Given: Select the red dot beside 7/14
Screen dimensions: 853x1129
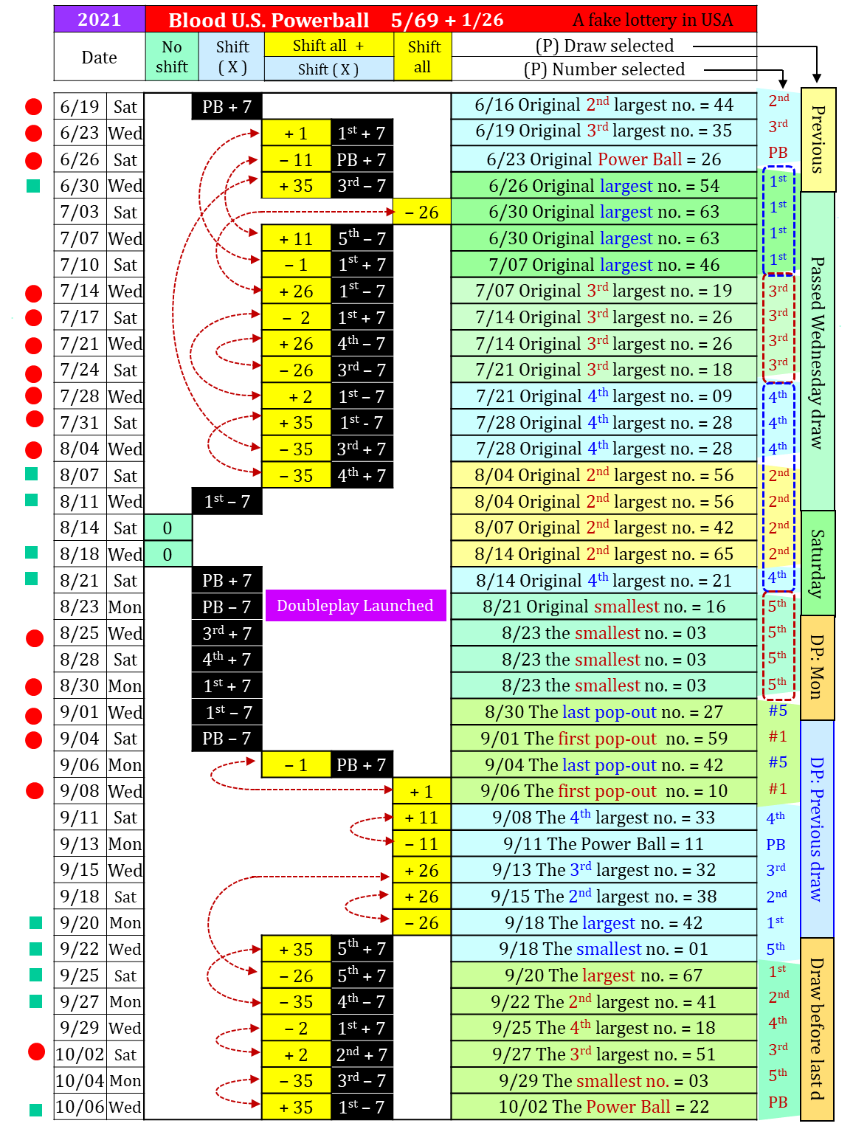Looking at the screenshot, I should click(x=34, y=293).
